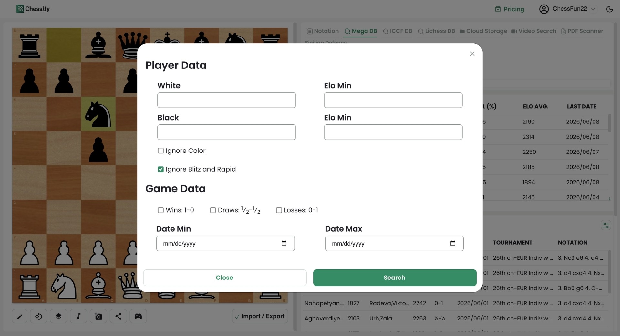Screen dimensions: 620x336
Task: Click the highlighted empty b8 square
Action: 64,45
